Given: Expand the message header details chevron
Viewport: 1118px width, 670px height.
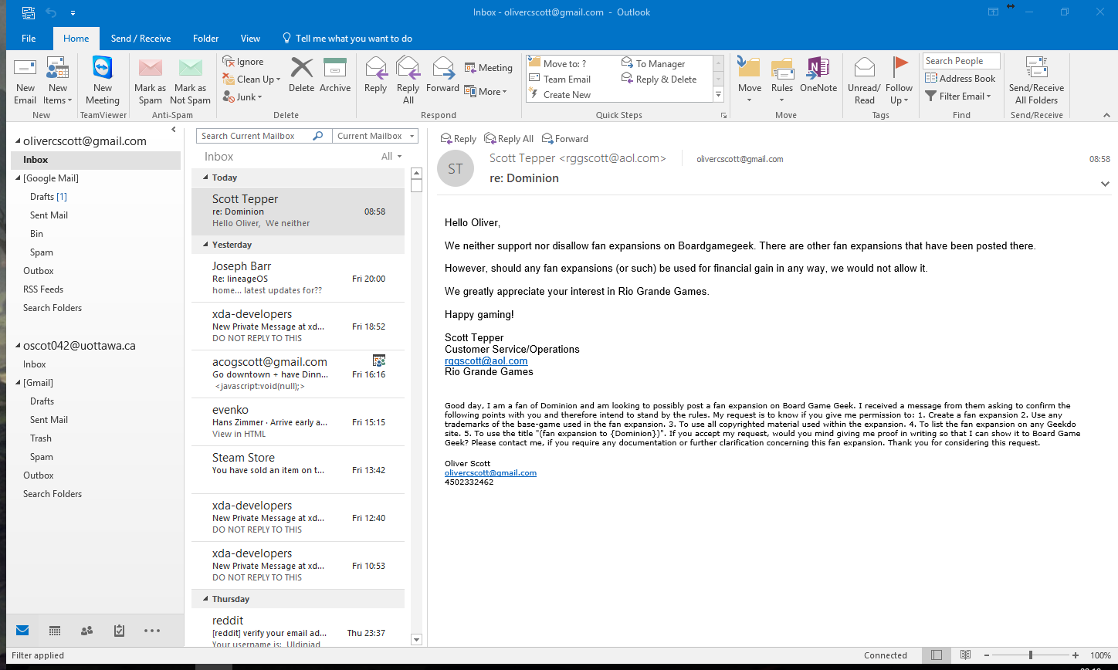Looking at the screenshot, I should (1105, 184).
